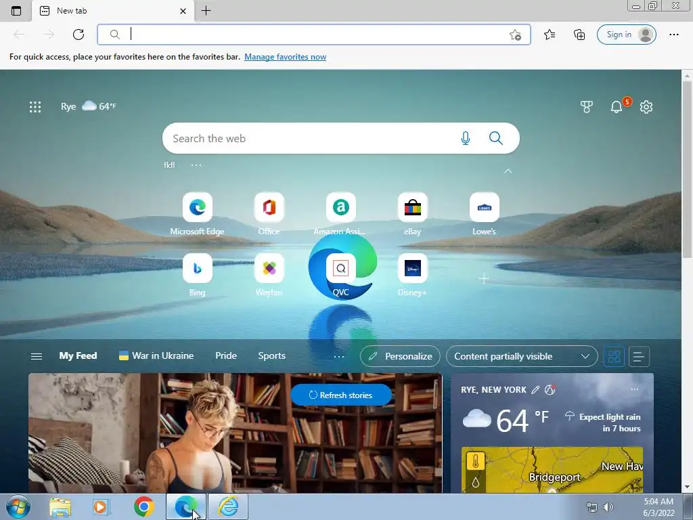
Task: Select the My Feed tab
Action: pyautogui.click(x=78, y=356)
